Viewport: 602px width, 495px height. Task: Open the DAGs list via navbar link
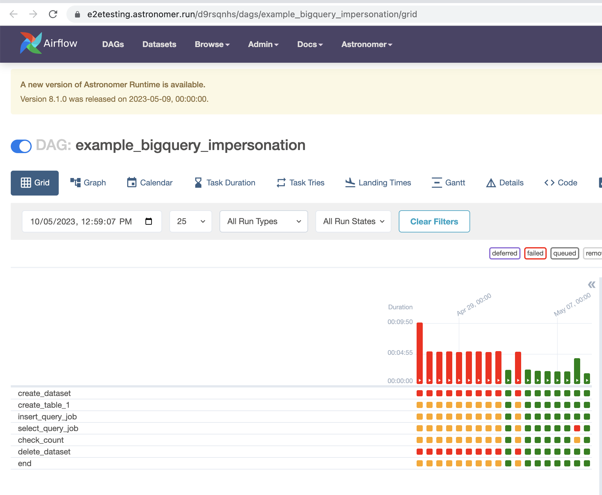point(113,44)
